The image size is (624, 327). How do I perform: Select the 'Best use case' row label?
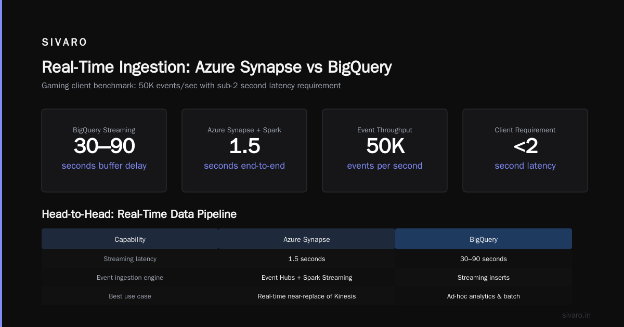(x=130, y=296)
